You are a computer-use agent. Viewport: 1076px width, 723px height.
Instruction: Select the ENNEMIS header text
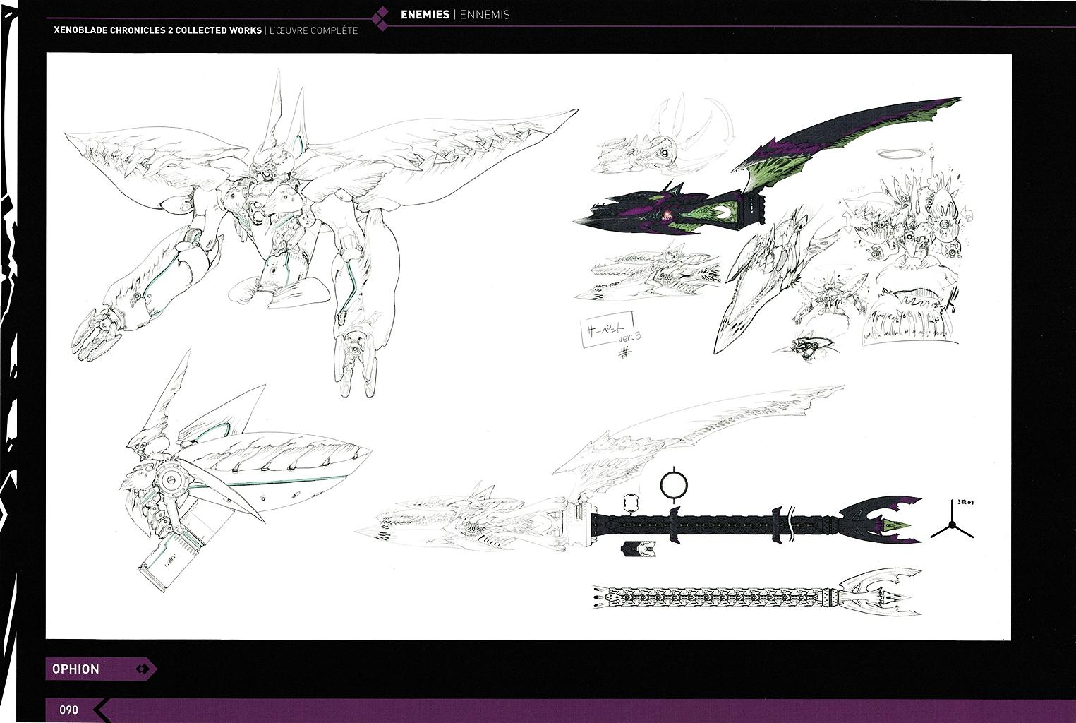coord(485,14)
